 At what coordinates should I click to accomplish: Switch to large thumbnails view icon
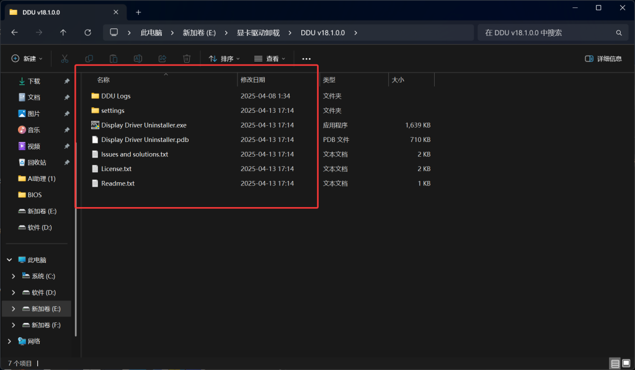coord(626,363)
